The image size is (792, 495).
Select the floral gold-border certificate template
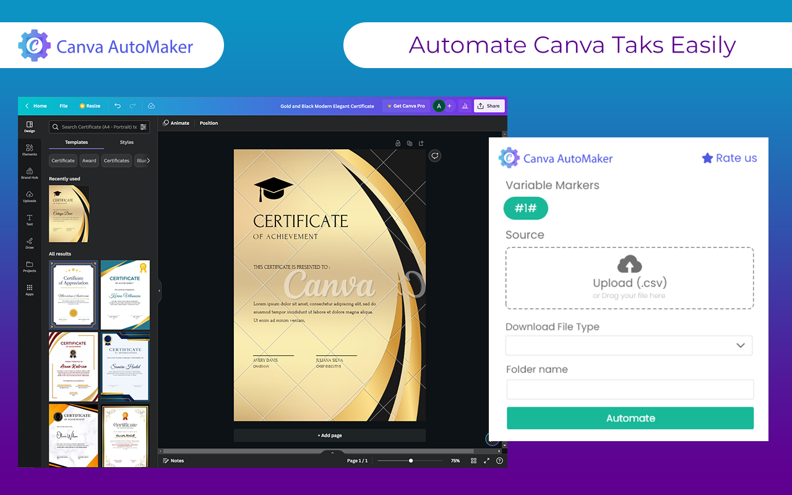click(x=125, y=436)
